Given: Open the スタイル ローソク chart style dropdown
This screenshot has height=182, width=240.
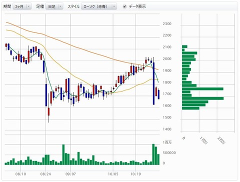Looking at the screenshot, I should tap(99, 6).
